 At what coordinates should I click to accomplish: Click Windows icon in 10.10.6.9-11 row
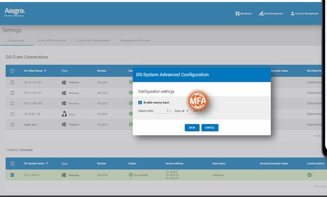(x=64, y=175)
